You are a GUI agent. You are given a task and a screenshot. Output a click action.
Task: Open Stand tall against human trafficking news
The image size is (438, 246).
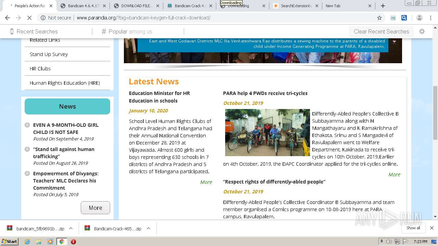[64, 153]
